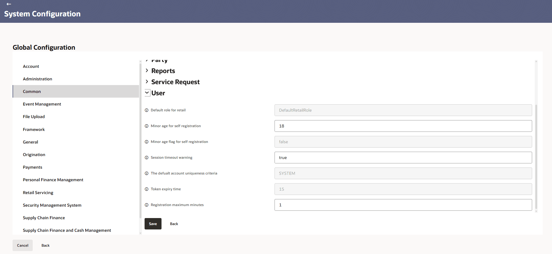Viewport: 552px width, 254px height.
Task: Open File Upload category
Action: (x=76, y=117)
